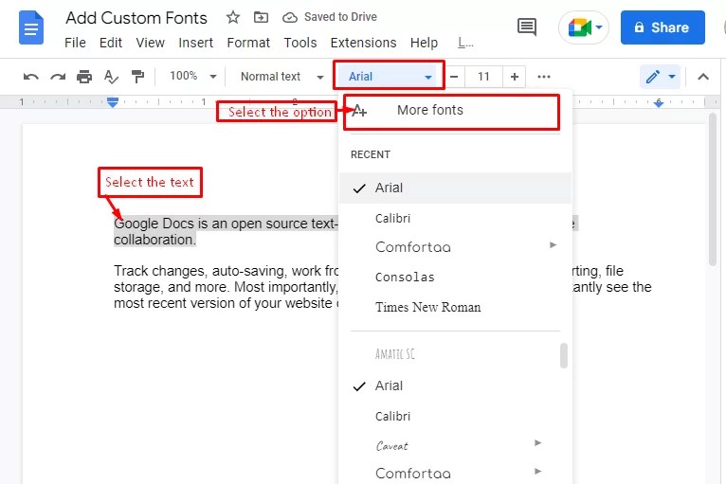
Task: Select the More fonts option
Action: coord(452,110)
